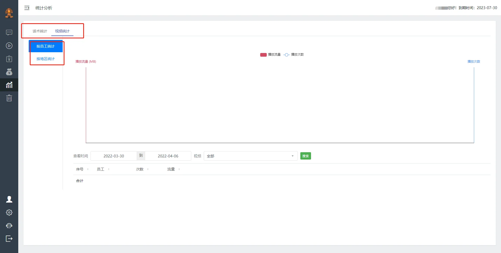This screenshot has height=253, width=501.
Task: Open the user profile icon in sidebar
Action: tap(9, 199)
